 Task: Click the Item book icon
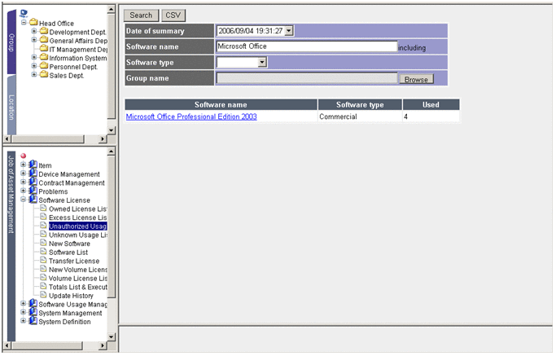coord(33,165)
